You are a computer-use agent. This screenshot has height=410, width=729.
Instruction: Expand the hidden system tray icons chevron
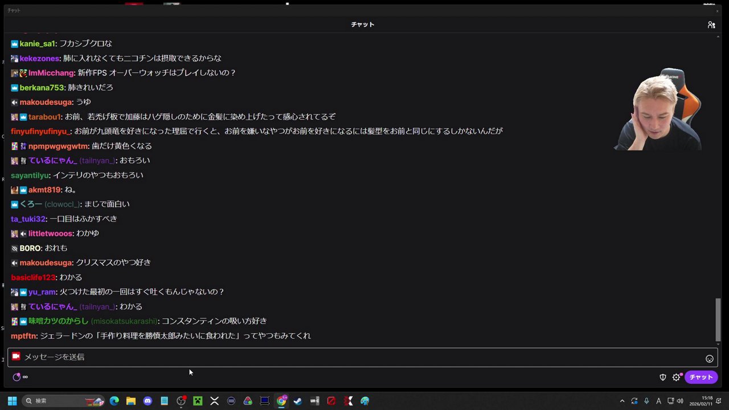(622, 400)
